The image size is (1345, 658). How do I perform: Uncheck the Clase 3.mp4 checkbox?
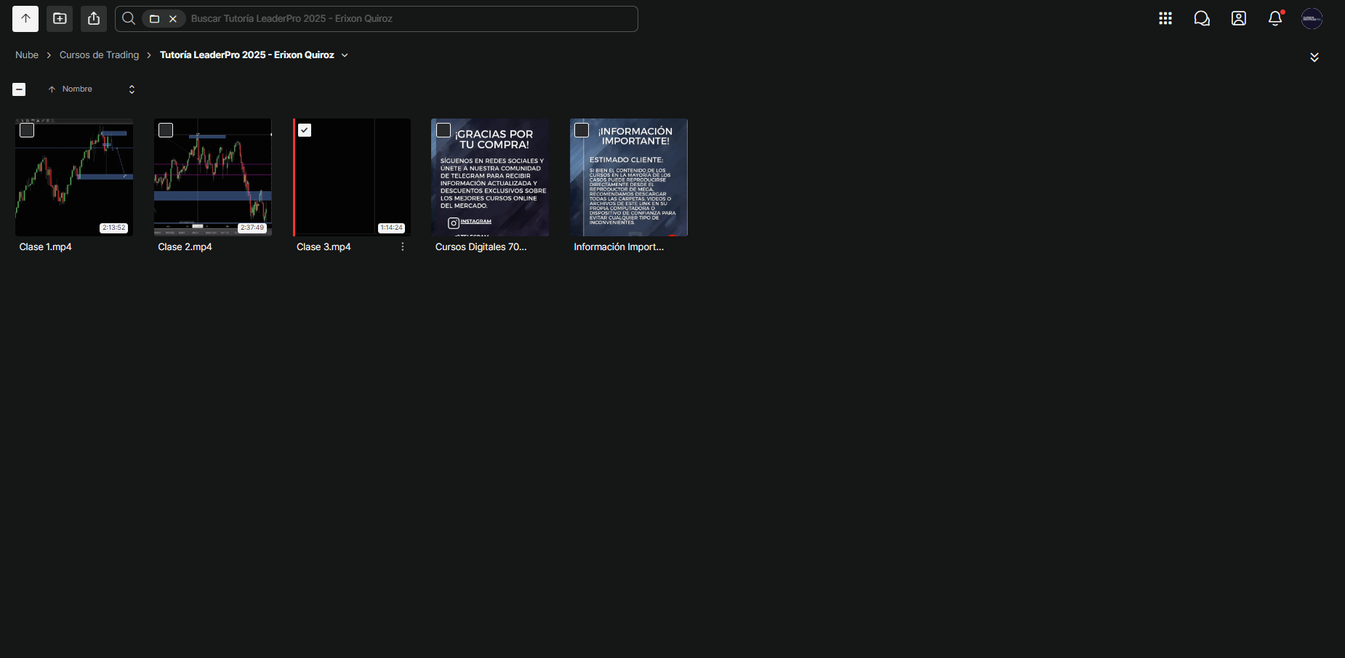click(305, 130)
